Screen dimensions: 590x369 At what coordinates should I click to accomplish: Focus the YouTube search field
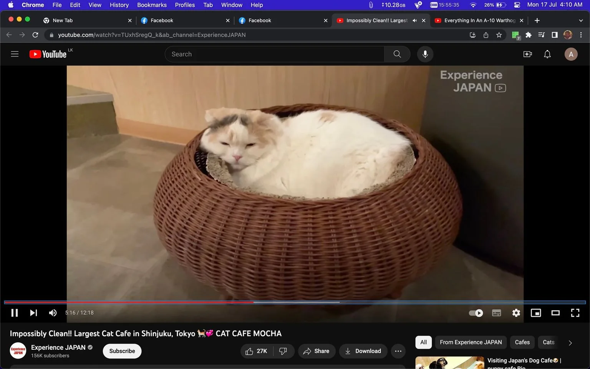tap(275, 54)
